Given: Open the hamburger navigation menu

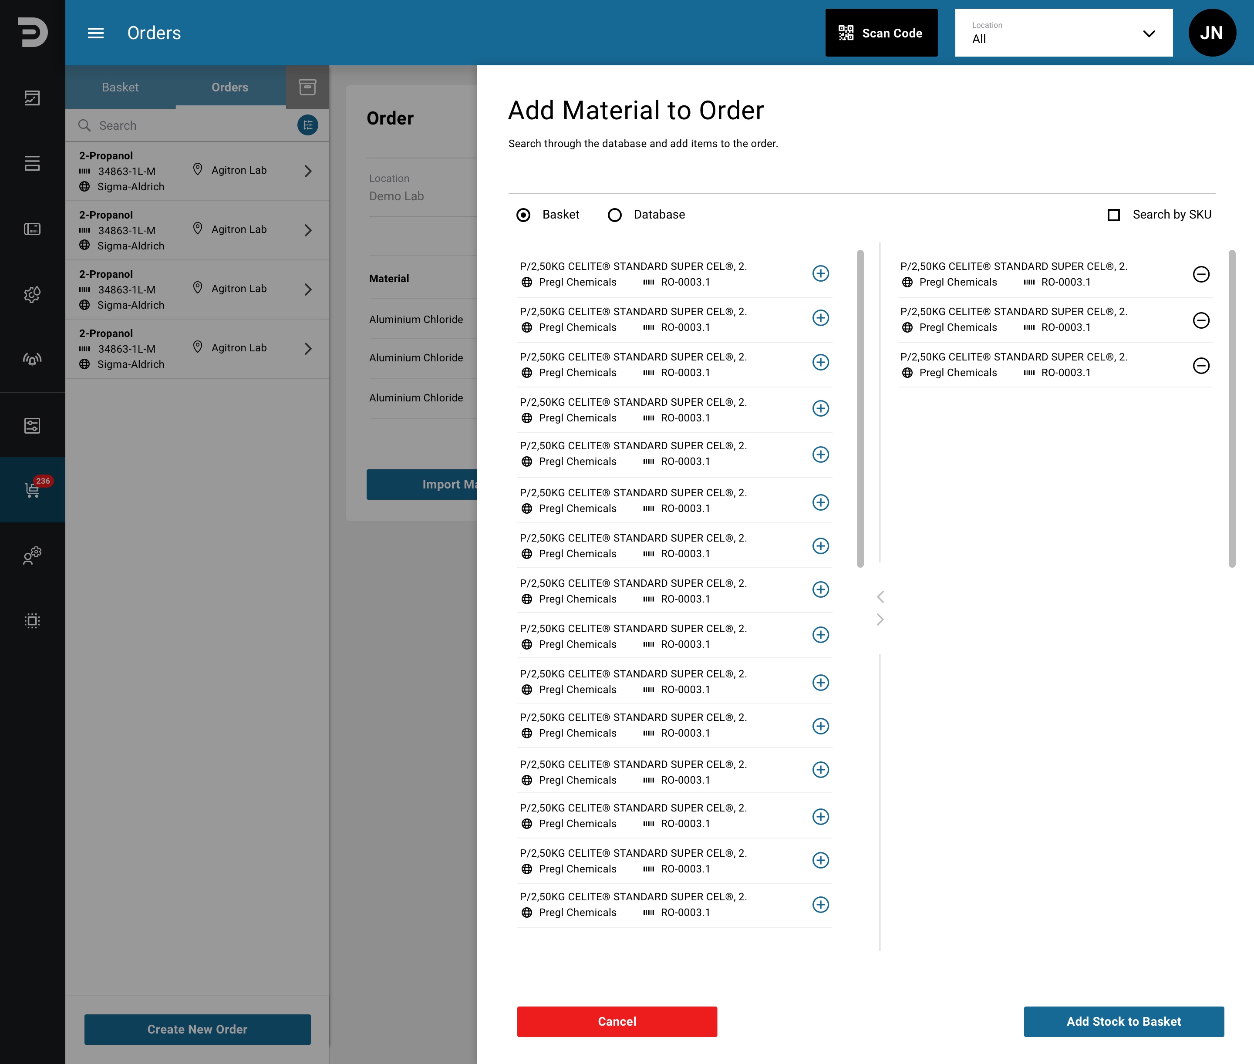Looking at the screenshot, I should coord(96,33).
